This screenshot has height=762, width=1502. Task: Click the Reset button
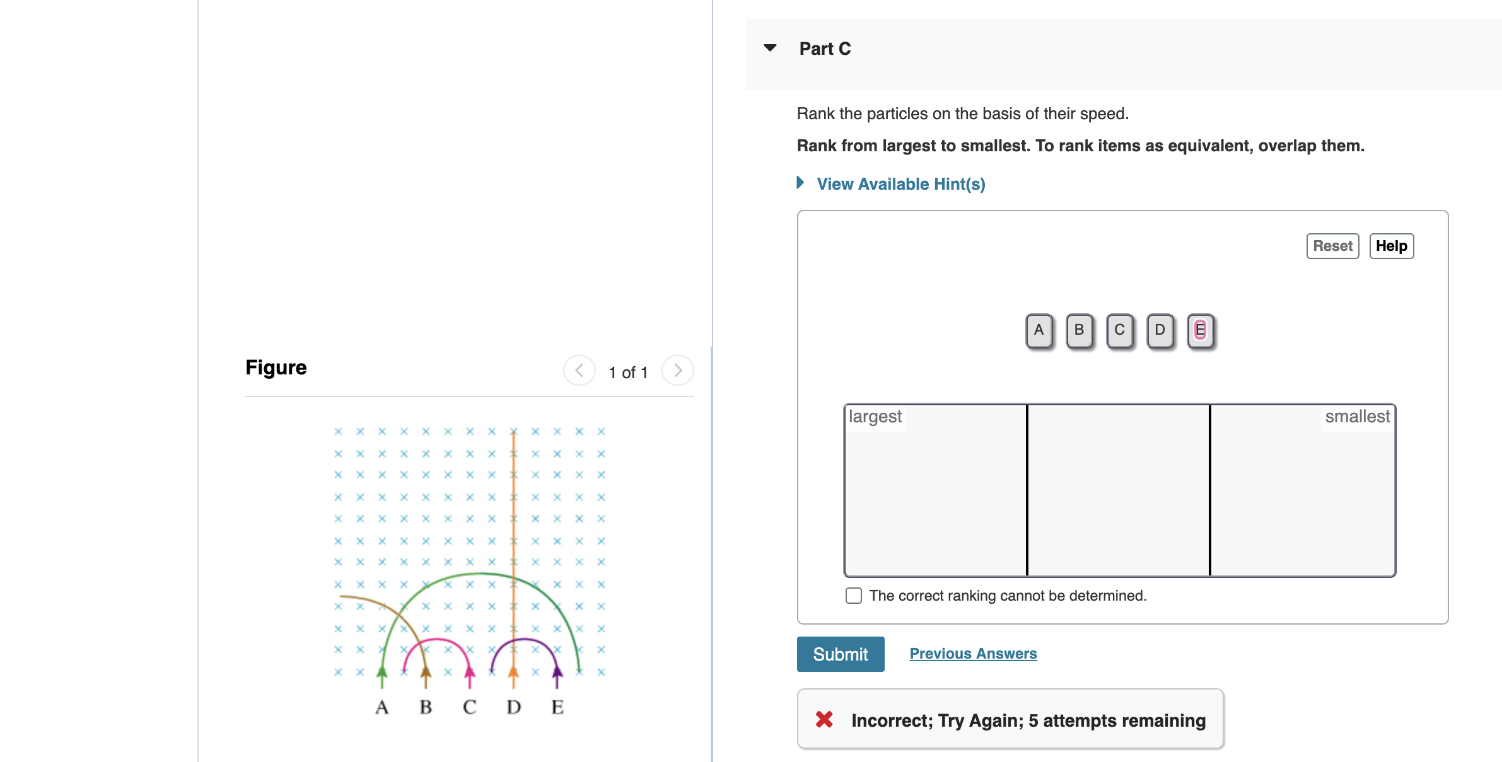1332,246
